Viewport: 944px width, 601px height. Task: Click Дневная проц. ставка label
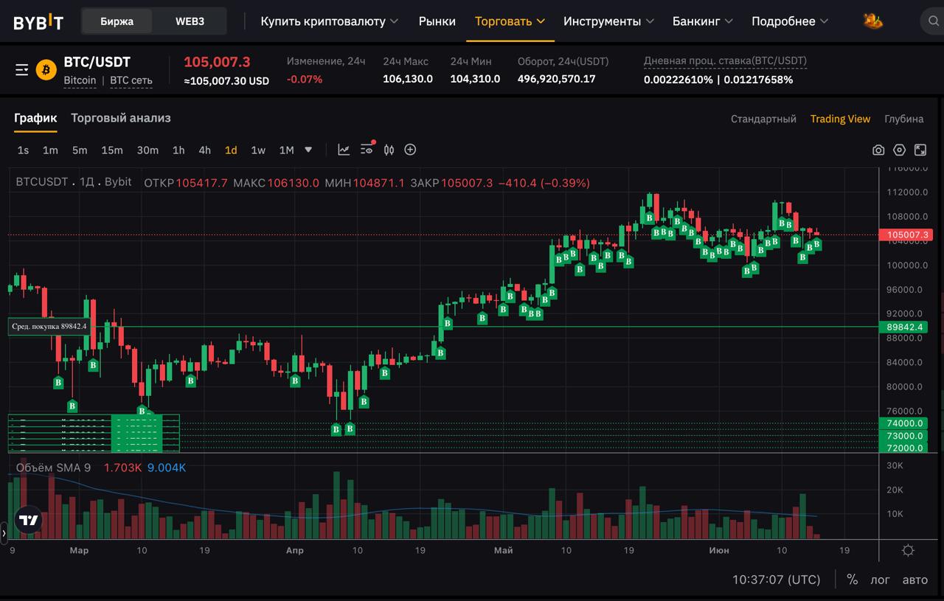pyautogui.click(x=725, y=61)
